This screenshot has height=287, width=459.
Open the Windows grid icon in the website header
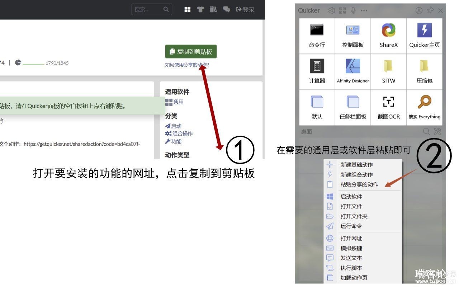(x=188, y=9)
